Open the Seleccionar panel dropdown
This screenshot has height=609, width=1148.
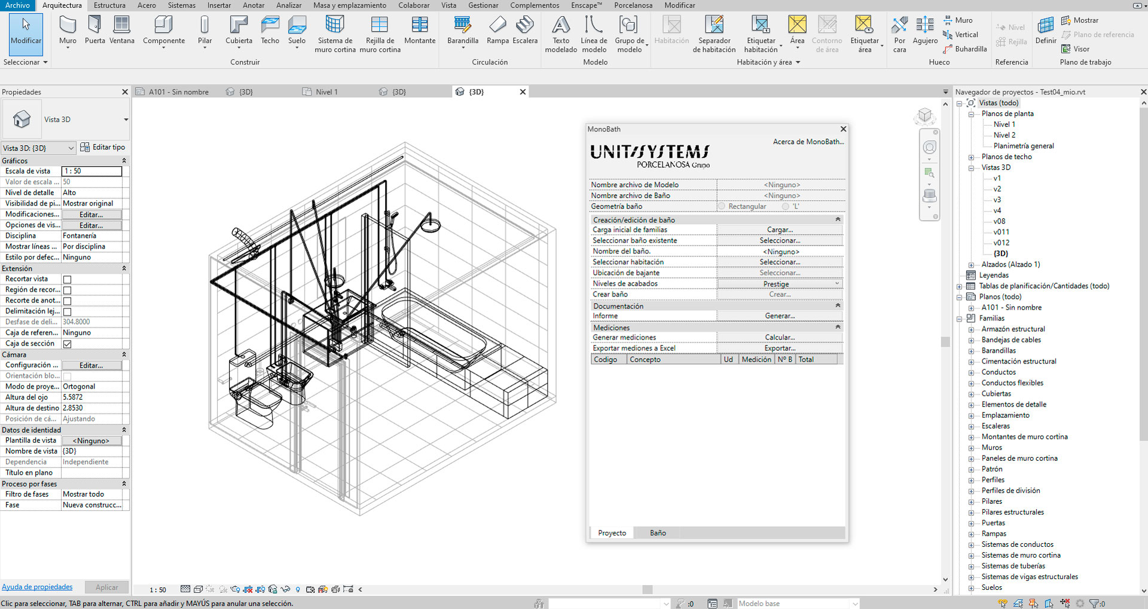coord(25,62)
